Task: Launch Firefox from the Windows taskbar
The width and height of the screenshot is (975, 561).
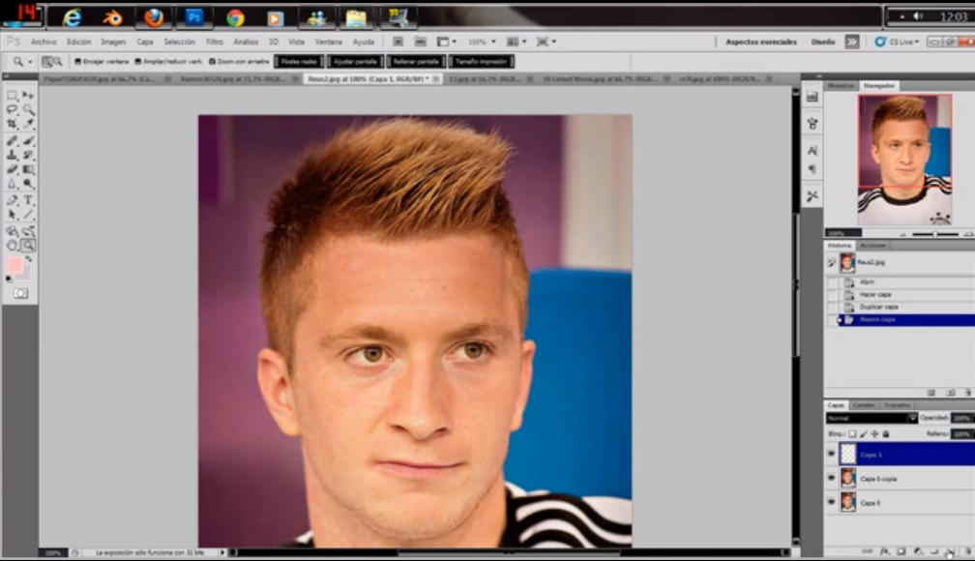Action: pyautogui.click(x=153, y=17)
